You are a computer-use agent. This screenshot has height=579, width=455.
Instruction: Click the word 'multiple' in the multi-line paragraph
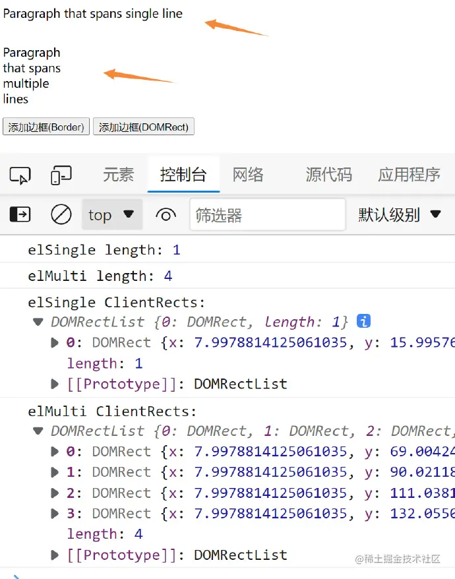point(26,84)
